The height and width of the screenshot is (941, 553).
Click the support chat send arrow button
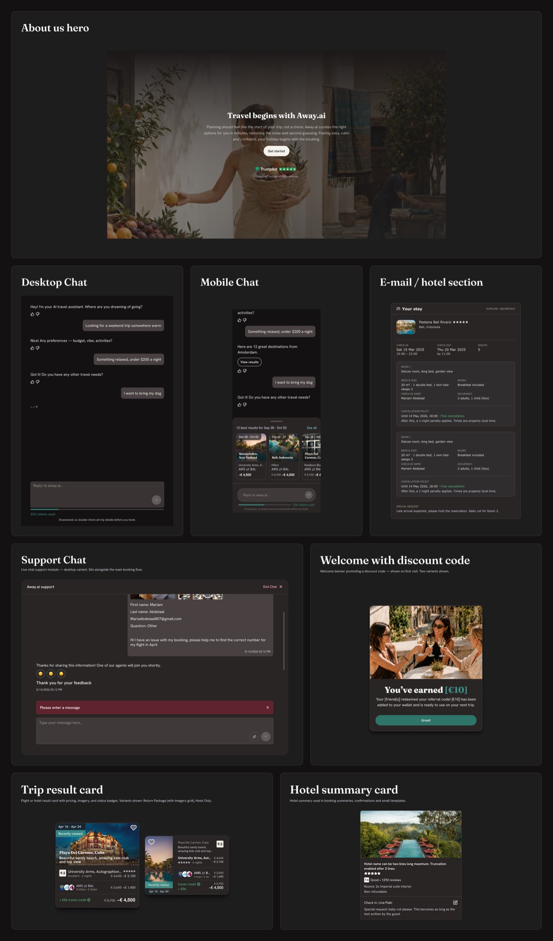(266, 736)
